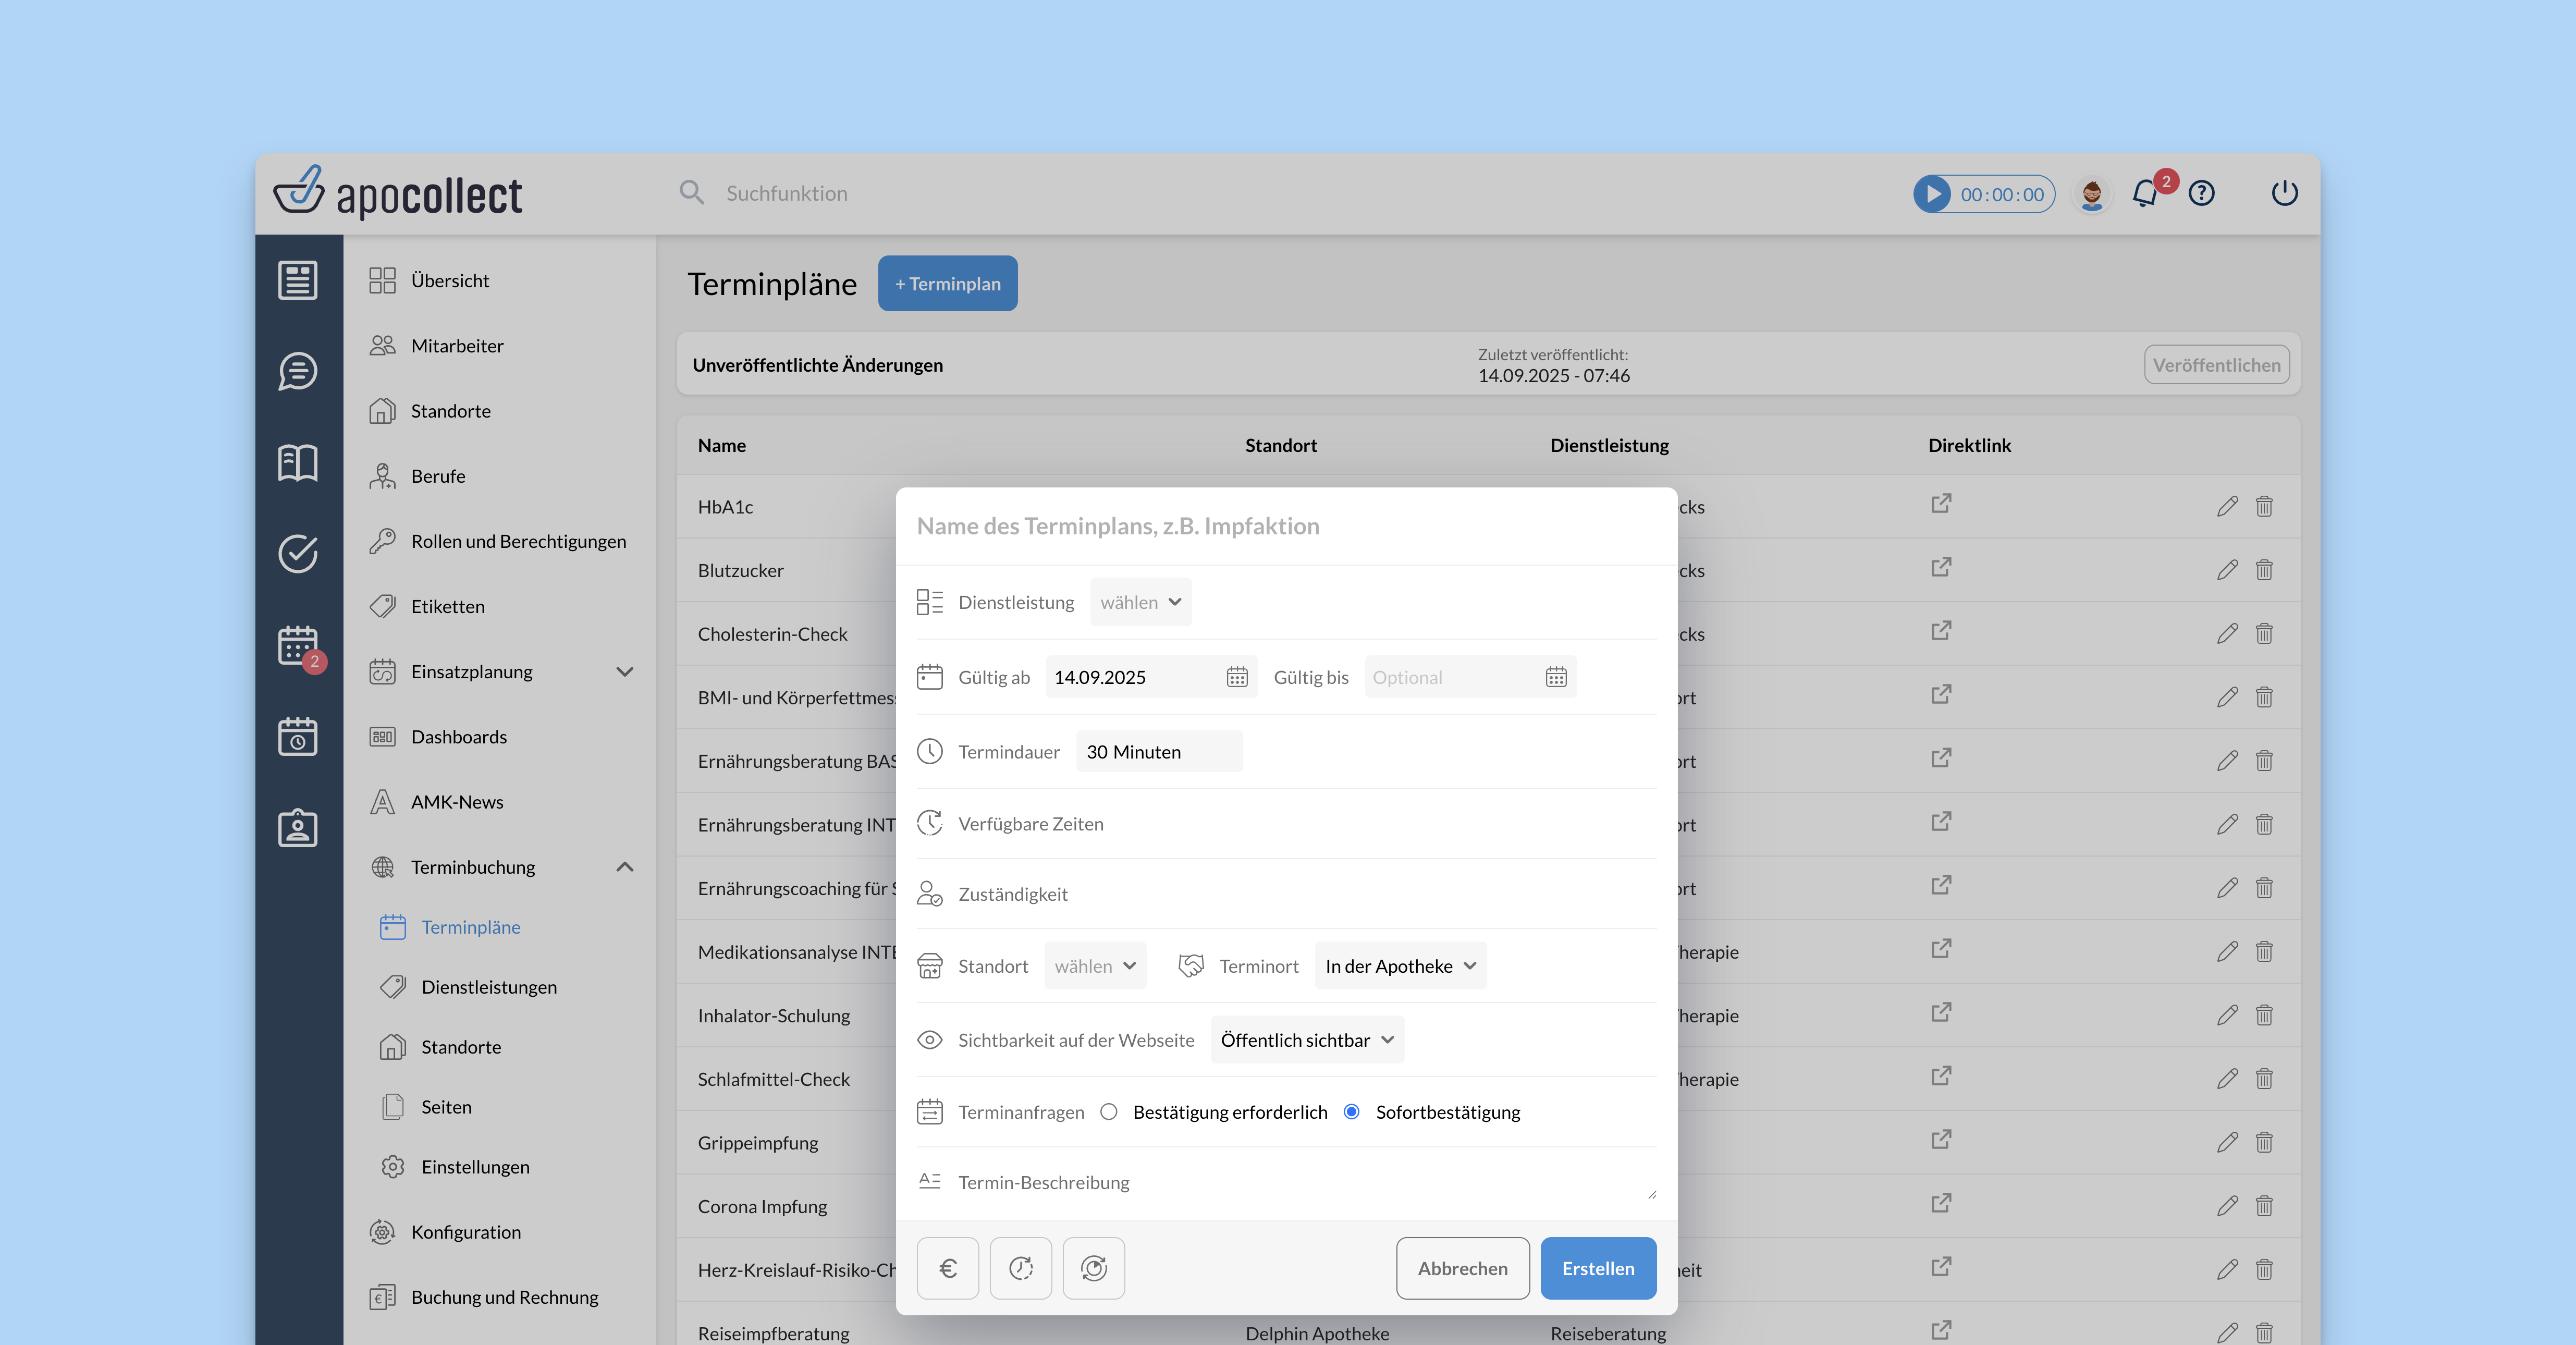The image size is (2576, 1345).
Task: Open the Dienstleistung wählen dropdown
Action: [1140, 601]
